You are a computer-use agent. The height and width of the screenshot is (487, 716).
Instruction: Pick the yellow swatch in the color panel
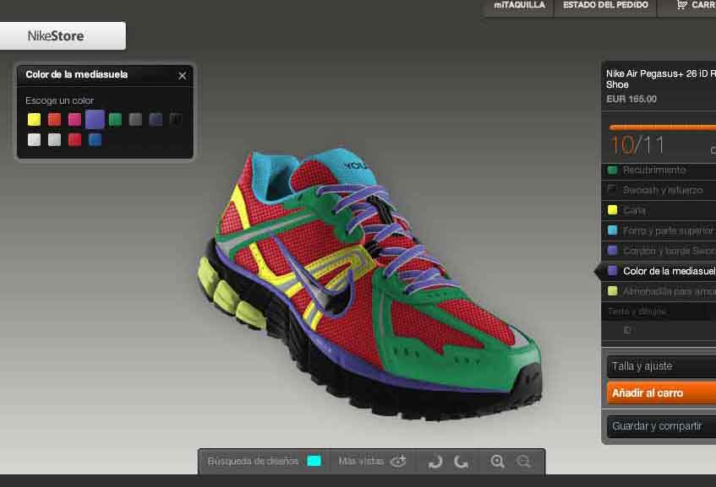[34, 119]
